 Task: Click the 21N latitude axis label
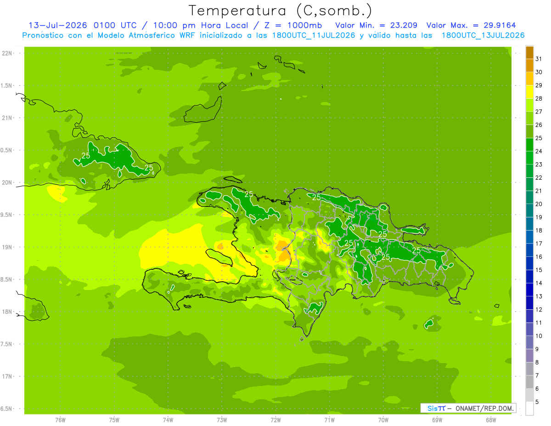click(8, 118)
